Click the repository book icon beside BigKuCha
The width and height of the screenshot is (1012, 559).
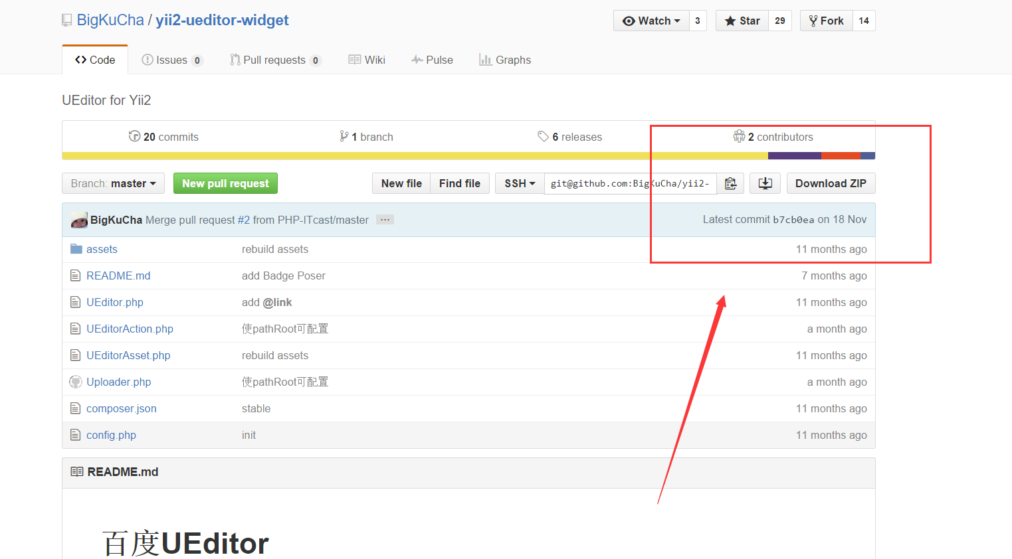[66, 21]
